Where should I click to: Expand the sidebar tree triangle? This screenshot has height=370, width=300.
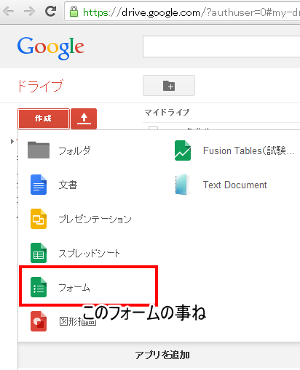coord(12,142)
